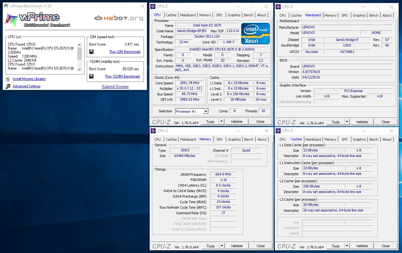Image resolution: width=402 pixels, height=253 pixels.
Task: Open Bench tab in the Caches window
Action: tap(374, 139)
